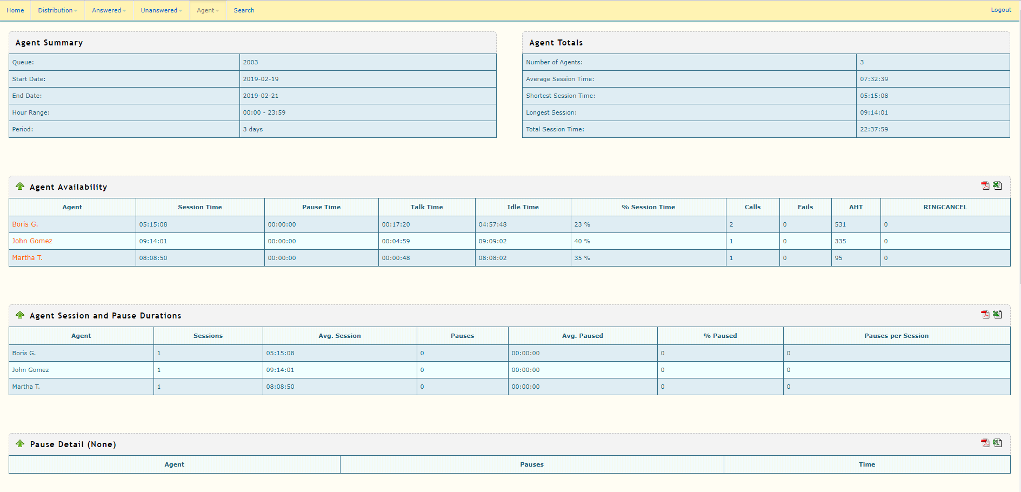Viewport: 1021px width, 492px height.
Task: Export Agent Availability table to Excel
Action: pos(997,185)
